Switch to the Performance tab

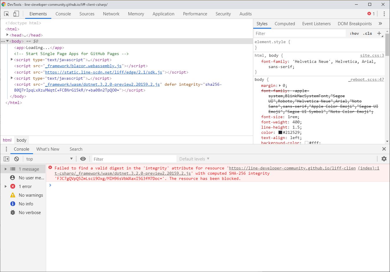[x=195, y=14]
